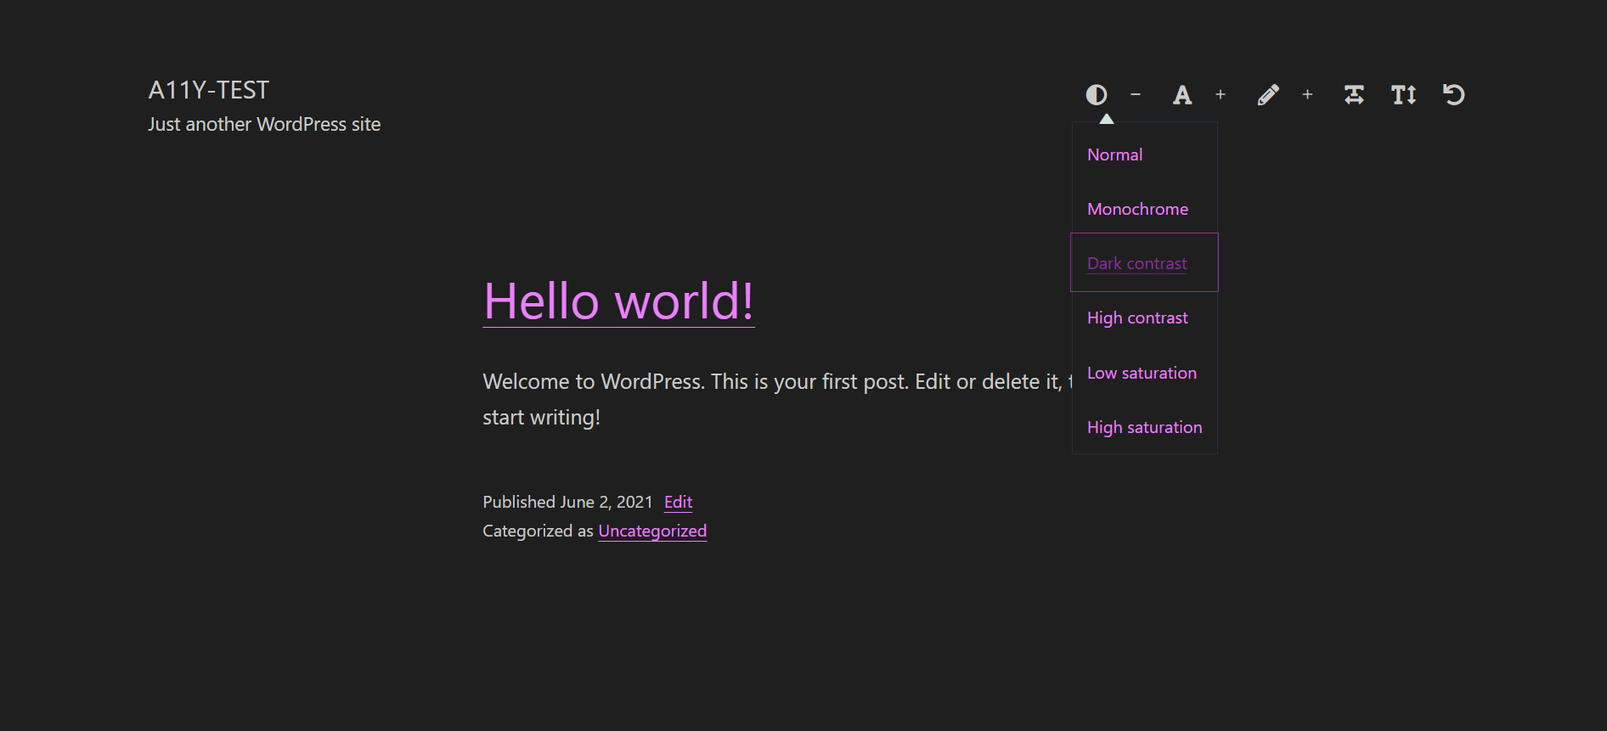
Task: Toggle the text spacing icon
Action: tap(1354, 94)
